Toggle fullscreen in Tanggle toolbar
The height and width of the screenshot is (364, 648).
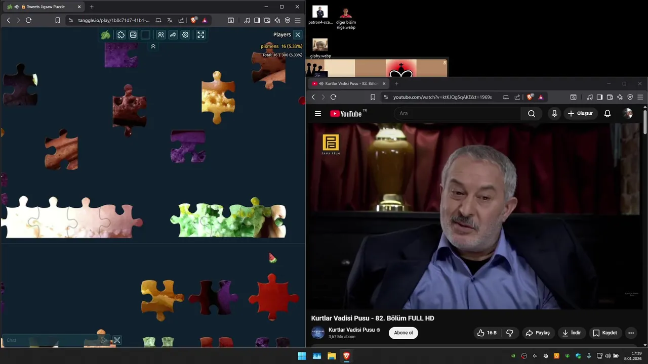200,35
